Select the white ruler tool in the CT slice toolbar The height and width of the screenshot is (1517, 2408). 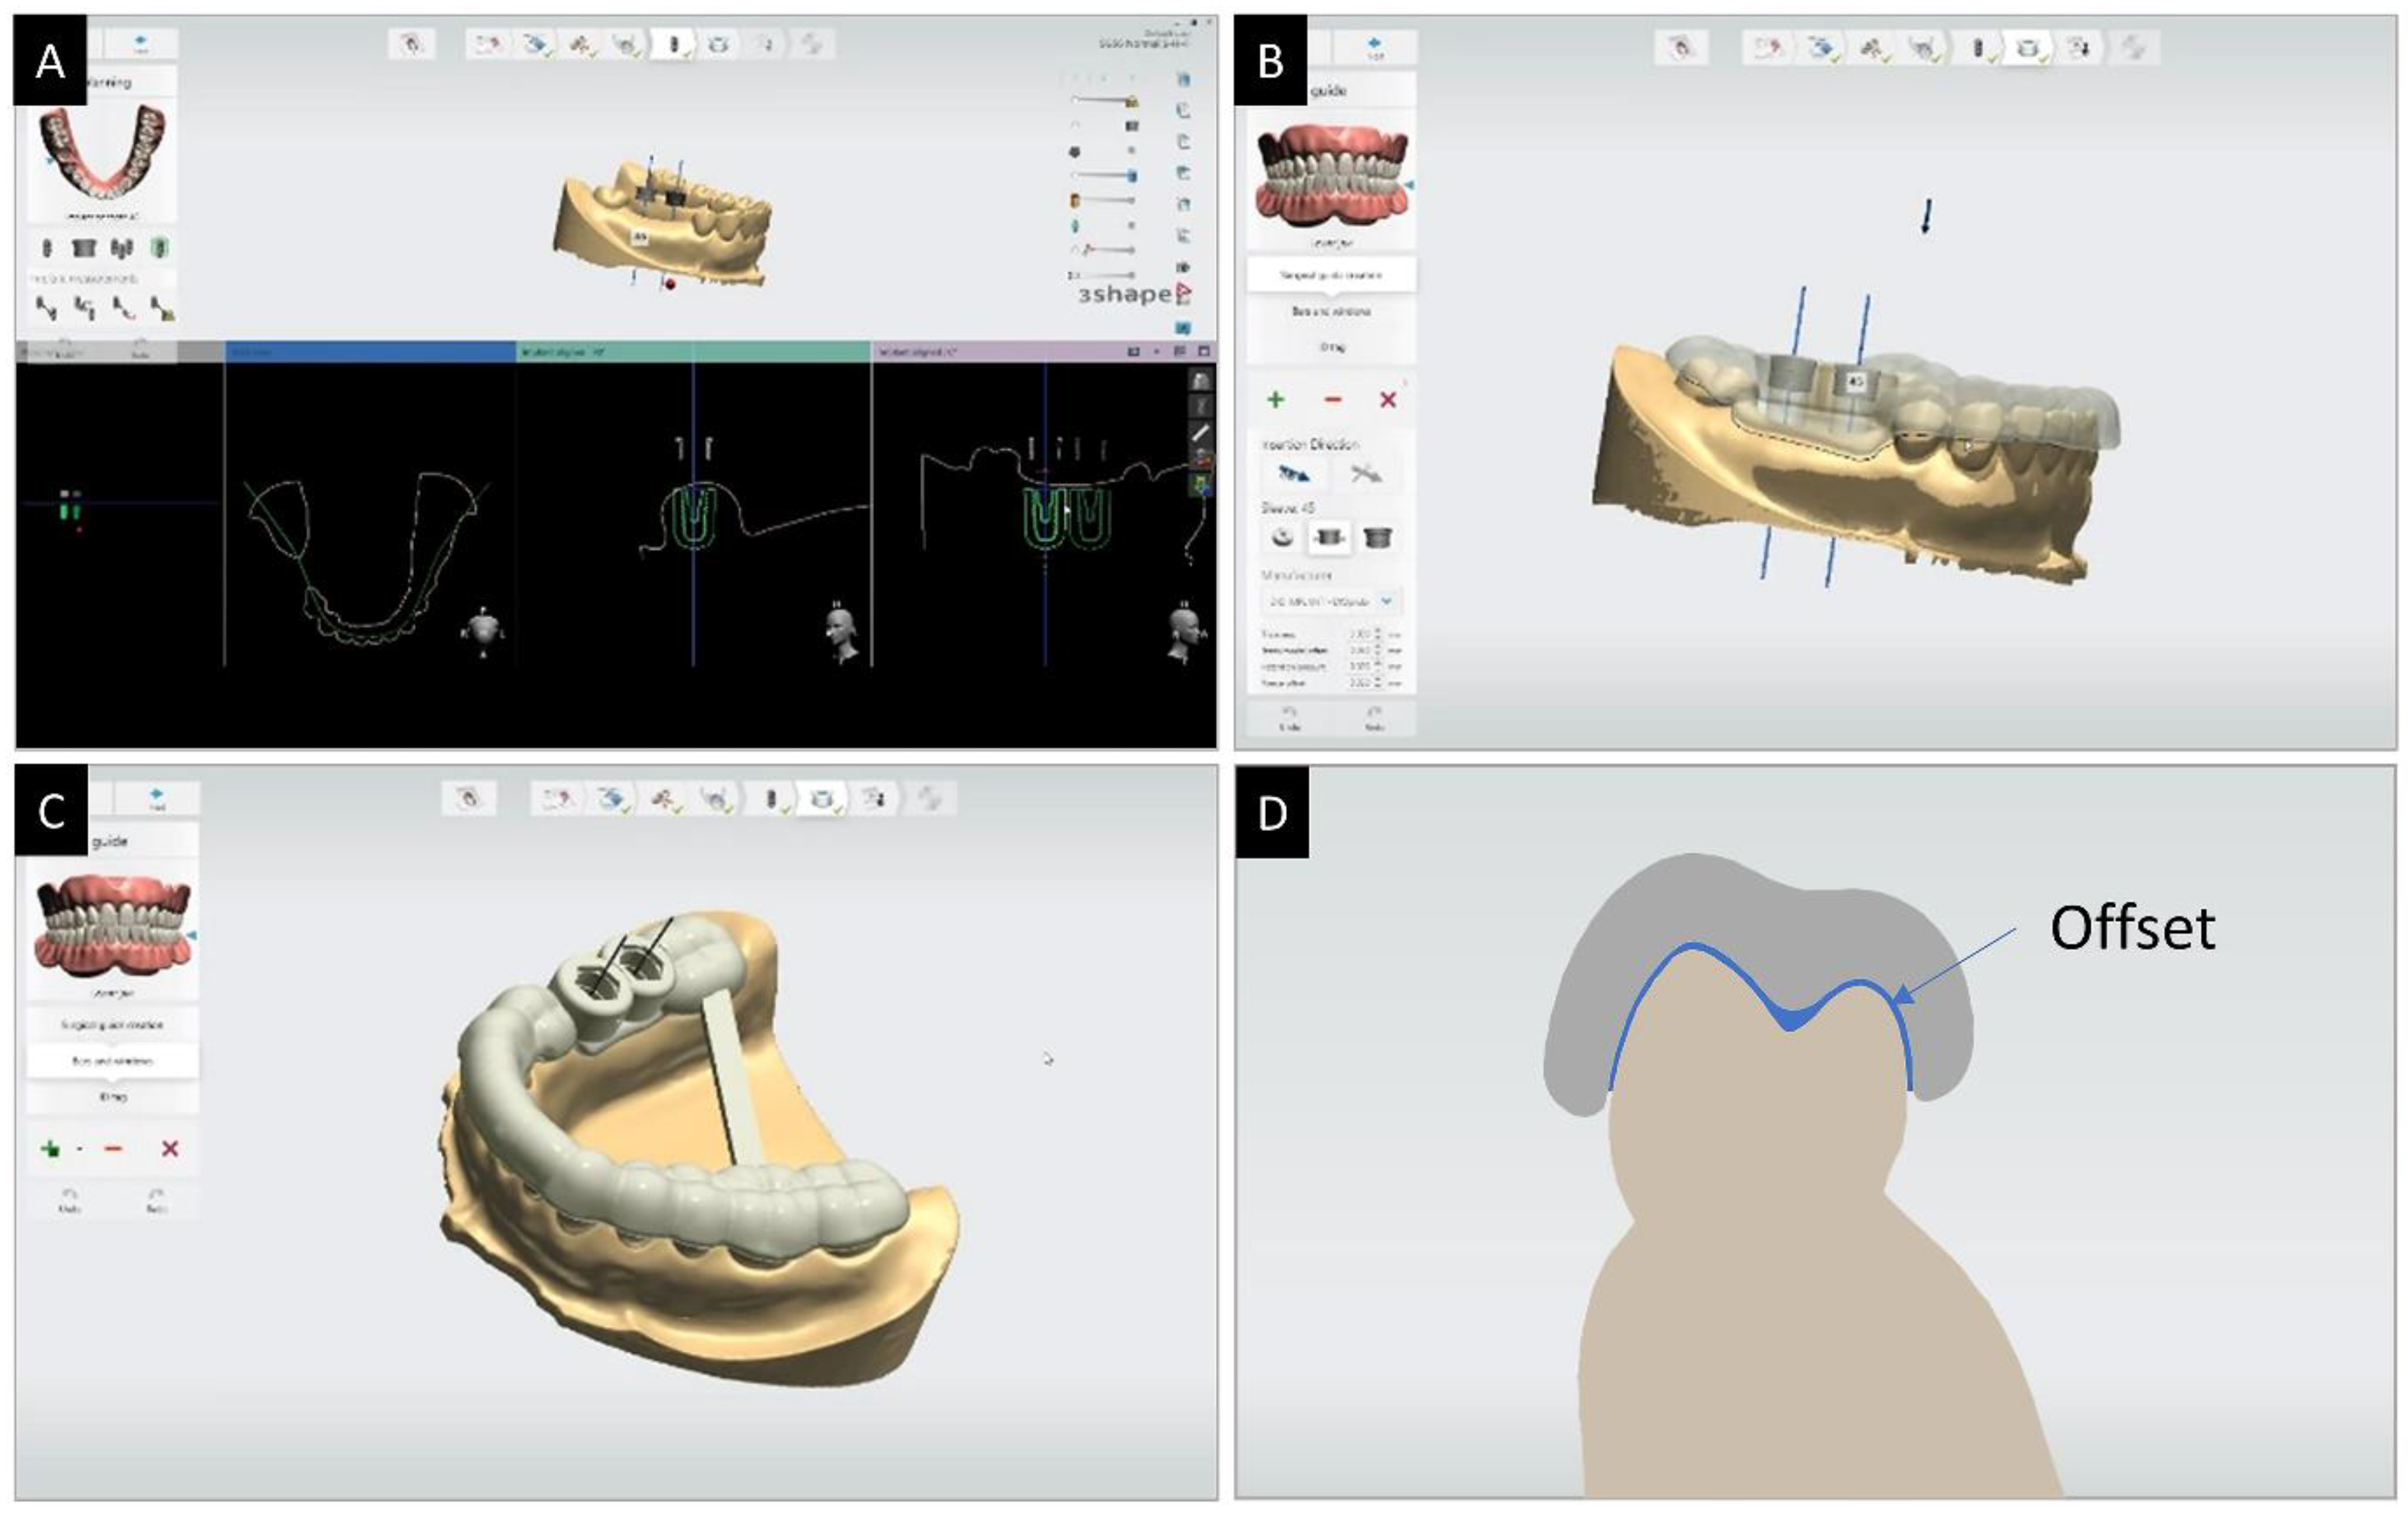1200,433
